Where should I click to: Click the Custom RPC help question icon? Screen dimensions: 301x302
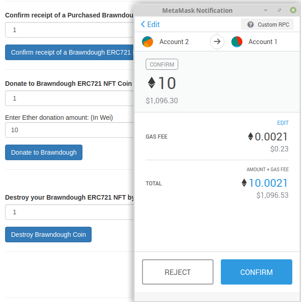[x=250, y=25]
